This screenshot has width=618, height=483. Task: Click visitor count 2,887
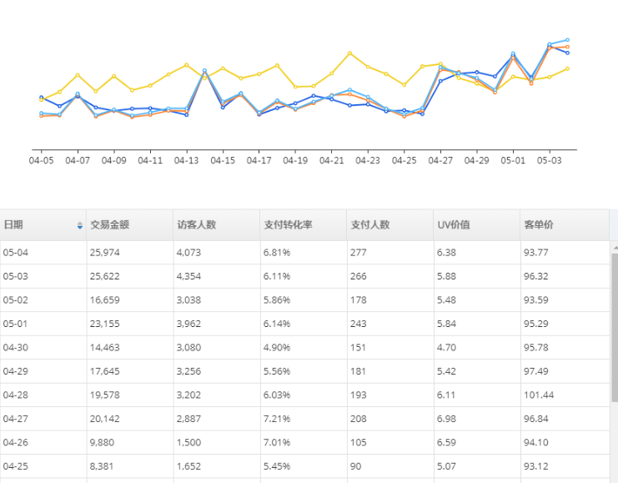(188, 419)
